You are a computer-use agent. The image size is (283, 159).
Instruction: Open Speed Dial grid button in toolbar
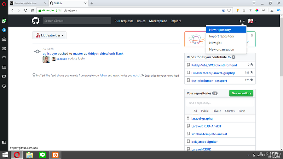(32, 10)
